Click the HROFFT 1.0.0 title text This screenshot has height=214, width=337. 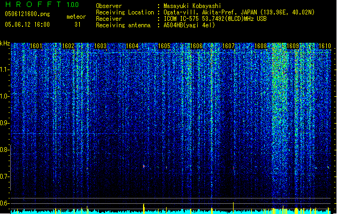point(42,4)
